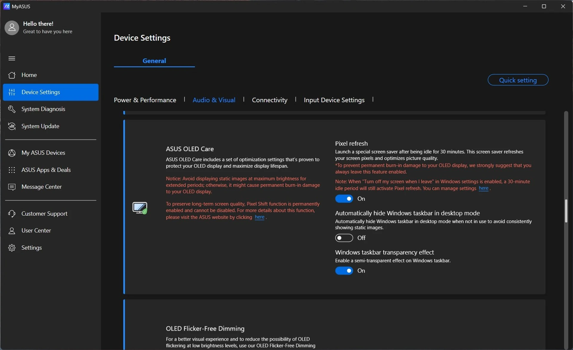Open ASUS Apps & Deals page

point(51,170)
